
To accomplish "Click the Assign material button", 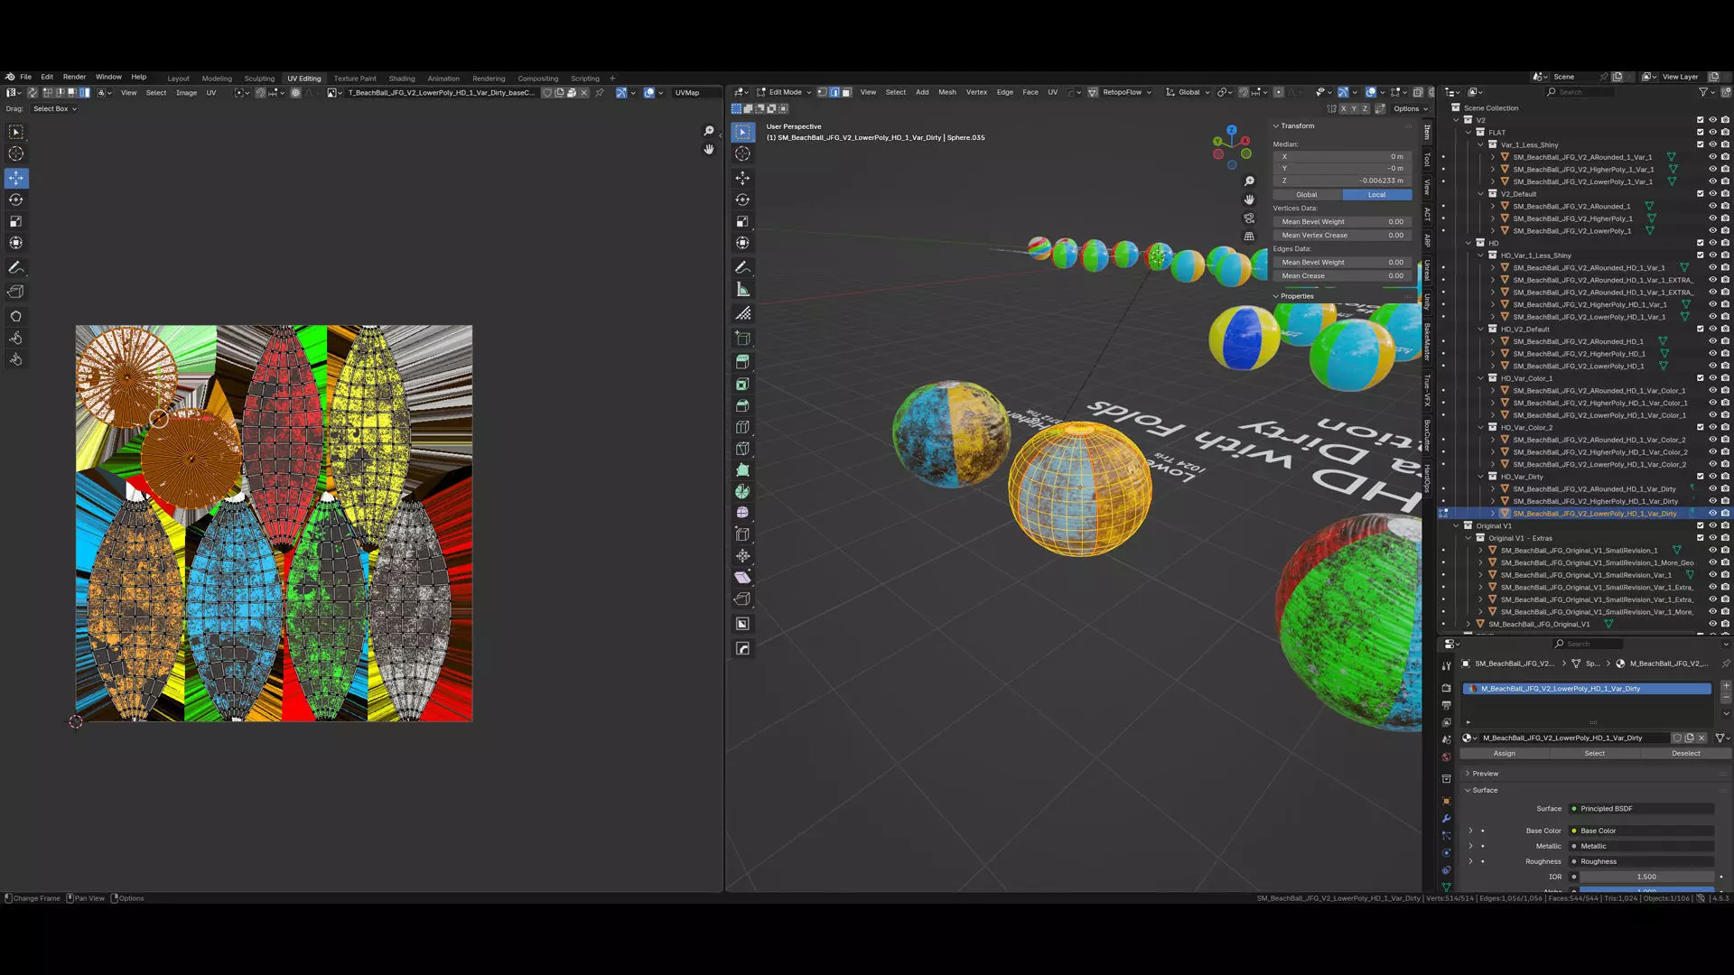I will tap(1504, 754).
